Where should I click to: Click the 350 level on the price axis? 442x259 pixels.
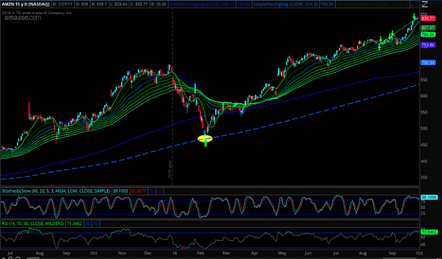click(424, 178)
